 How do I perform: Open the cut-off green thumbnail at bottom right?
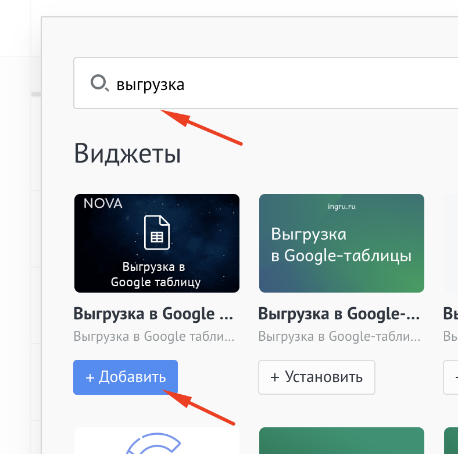click(x=451, y=441)
